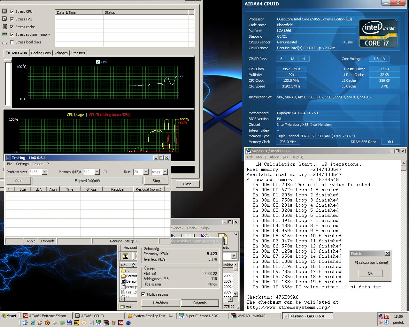Toggle CPU temperature graph checkbox

coord(98,62)
